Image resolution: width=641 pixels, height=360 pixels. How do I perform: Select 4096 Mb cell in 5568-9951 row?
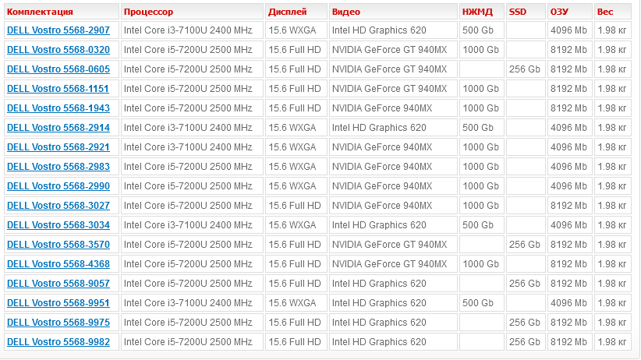[570, 303]
